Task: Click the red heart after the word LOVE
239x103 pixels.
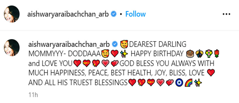Action: (211, 73)
